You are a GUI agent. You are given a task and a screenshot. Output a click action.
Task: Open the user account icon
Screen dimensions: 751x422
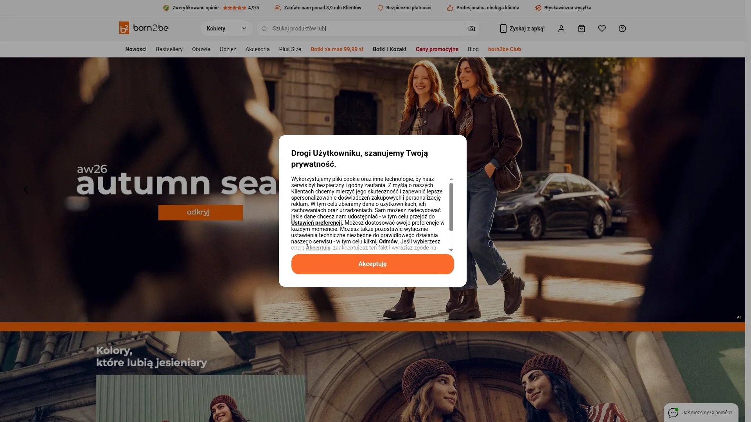561,29
